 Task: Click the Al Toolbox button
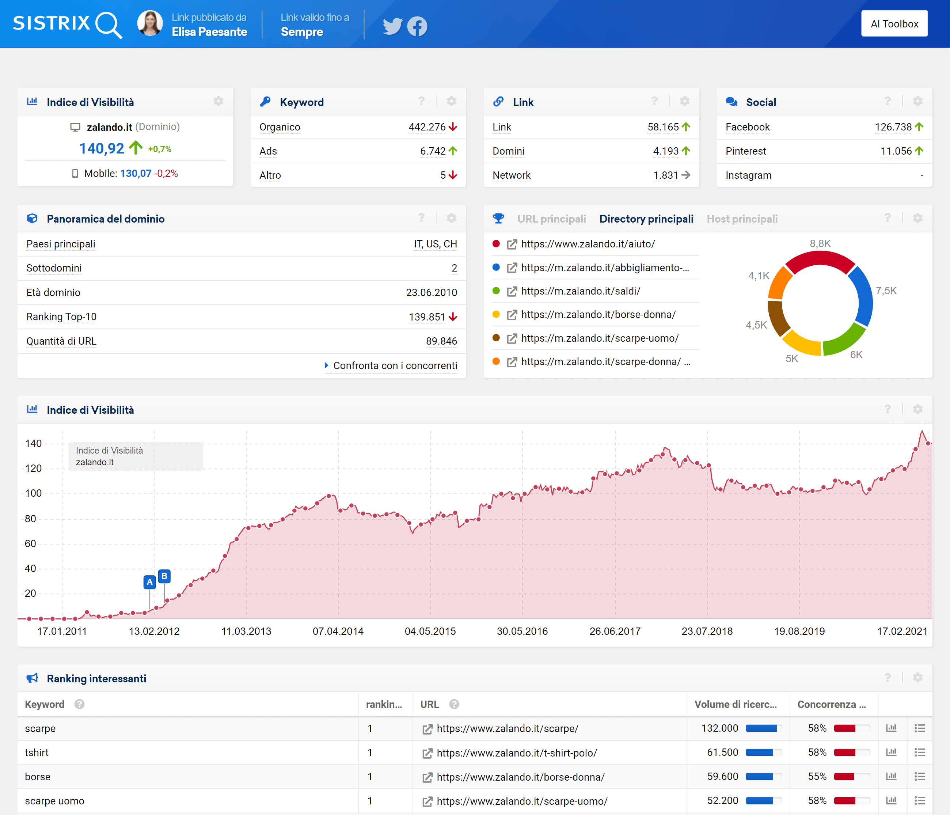point(894,24)
